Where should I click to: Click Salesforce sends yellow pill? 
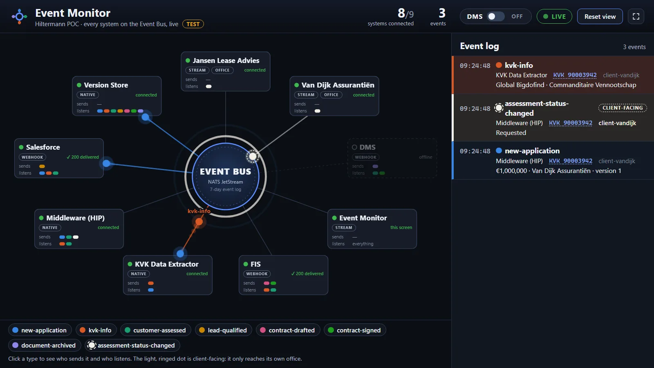tap(42, 166)
